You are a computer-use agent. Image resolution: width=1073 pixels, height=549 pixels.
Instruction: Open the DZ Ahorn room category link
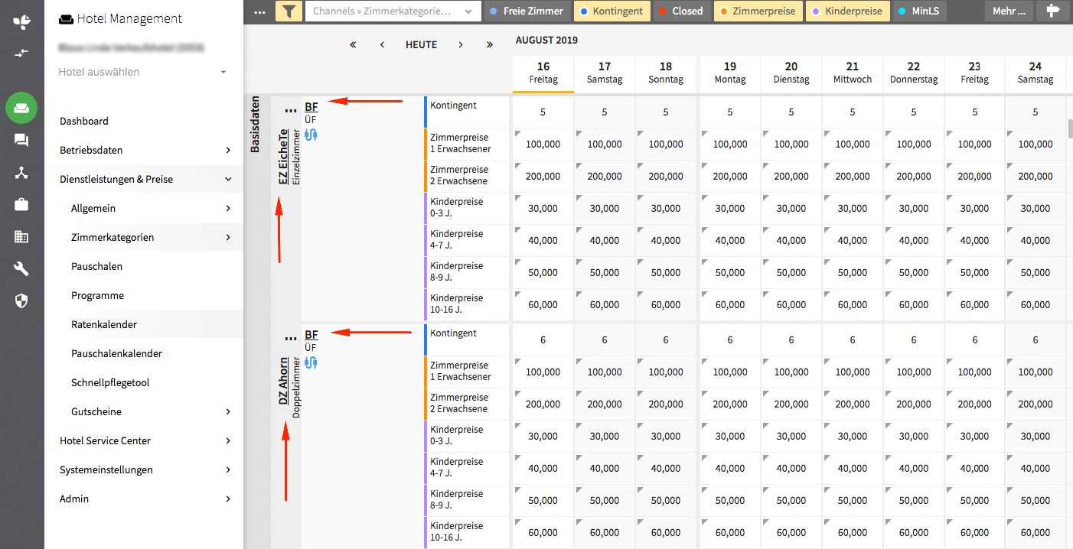point(283,381)
